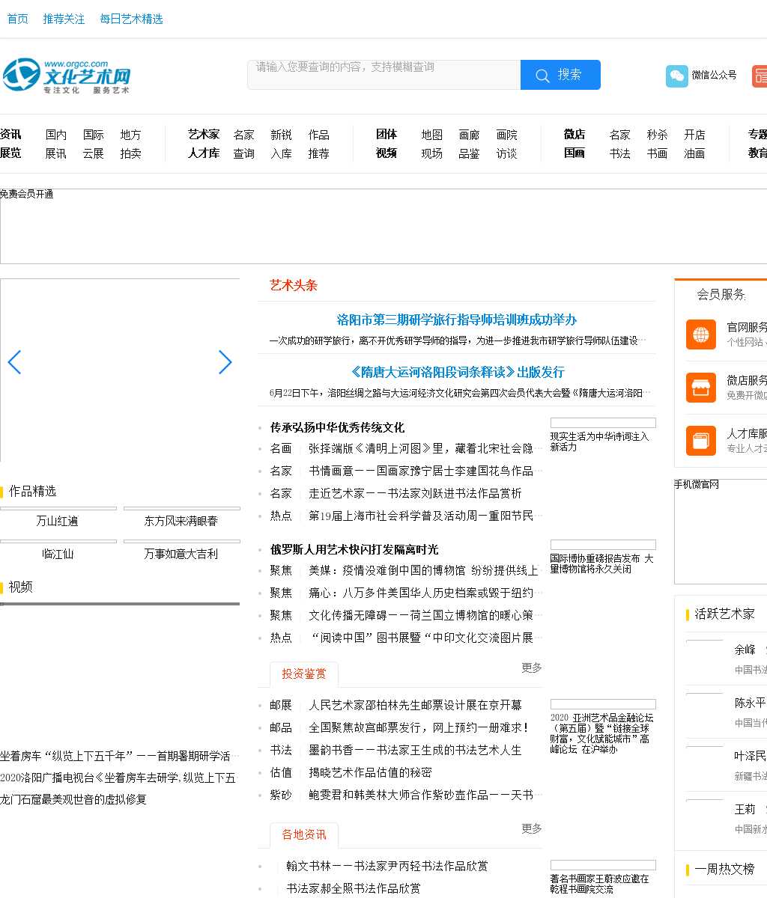The width and height of the screenshot is (767, 898).
Task: Expand 更多 beside 投资鉴赏 section
Action: 531,668
